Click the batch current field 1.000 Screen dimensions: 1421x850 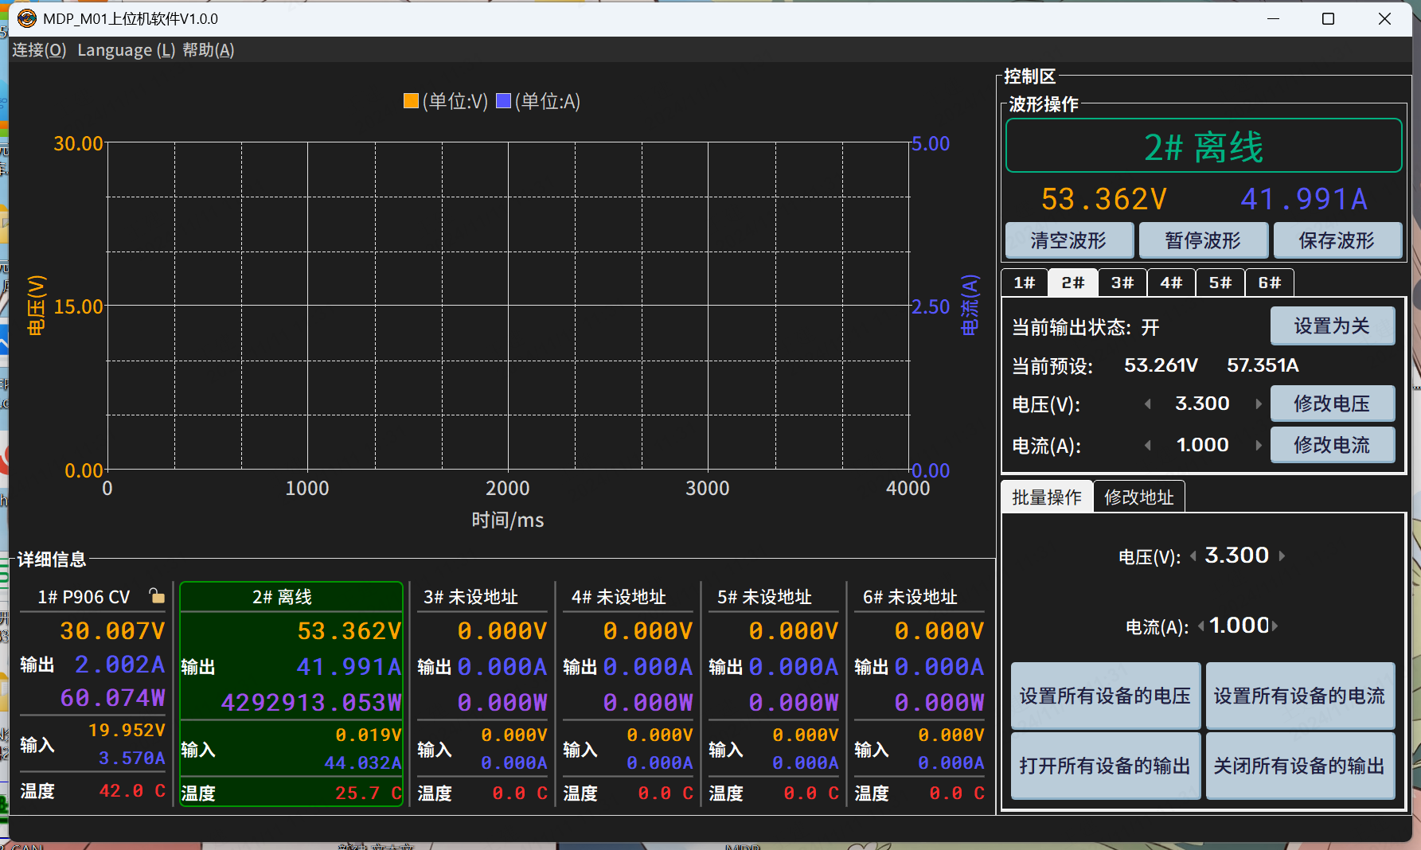pos(1239,626)
